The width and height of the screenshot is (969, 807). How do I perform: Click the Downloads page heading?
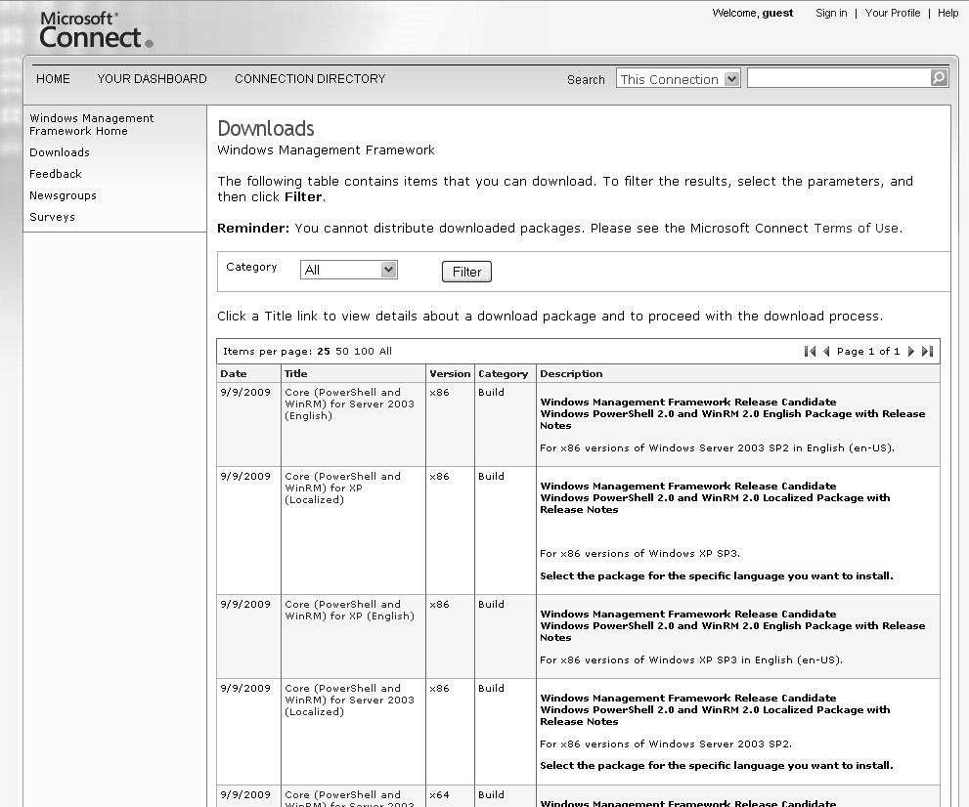pyautogui.click(x=266, y=128)
